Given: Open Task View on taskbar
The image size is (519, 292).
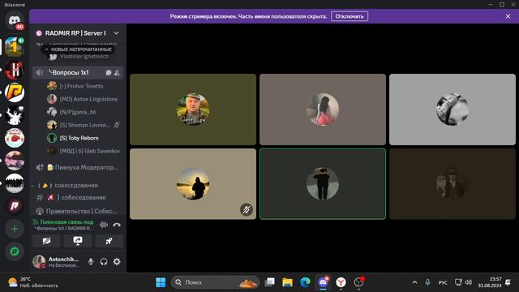Looking at the screenshot, I should [270, 282].
